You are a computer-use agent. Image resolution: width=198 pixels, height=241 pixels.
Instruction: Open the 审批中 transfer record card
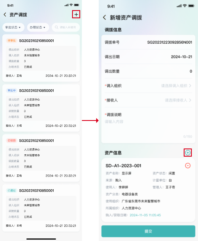(x=41, y=108)
